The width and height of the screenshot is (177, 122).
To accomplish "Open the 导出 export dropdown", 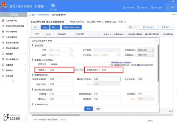I will click(132, 27).
